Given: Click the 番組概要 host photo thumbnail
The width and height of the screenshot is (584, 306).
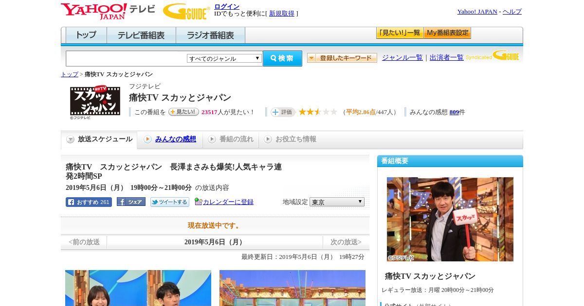Looking at the screenshot, I should 450,219.
